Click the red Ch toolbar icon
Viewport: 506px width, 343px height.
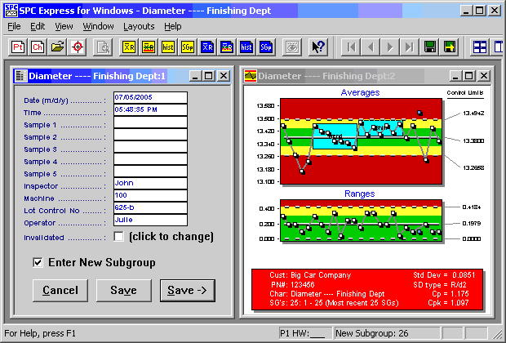pyautogui.click(x=37, y=47)
